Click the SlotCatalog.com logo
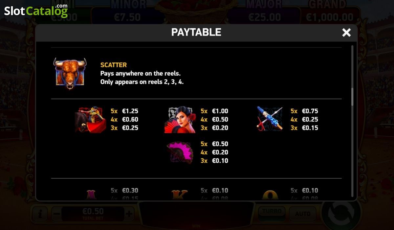 click(x=36, y=11)
